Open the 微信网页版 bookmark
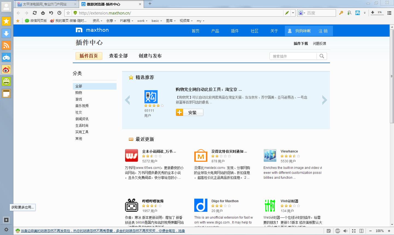394x235 pixels. (x=36, y=20)
